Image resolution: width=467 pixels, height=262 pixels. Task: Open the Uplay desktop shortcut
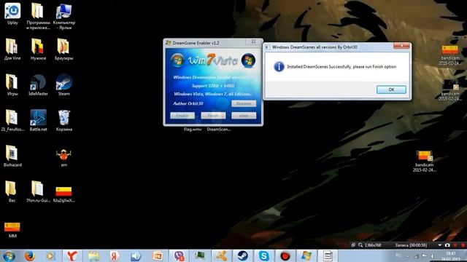point(12,14)
